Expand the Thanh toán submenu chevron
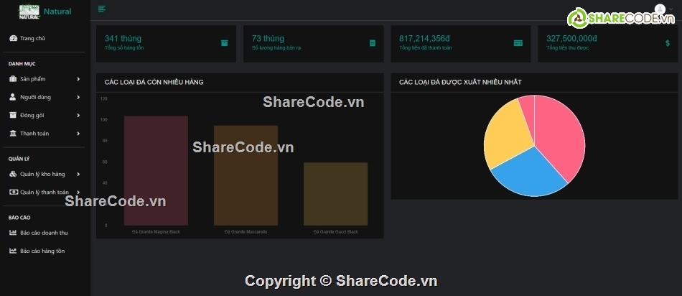The width and height of the screenshot is (682, 296). click(x=78, y=134)
